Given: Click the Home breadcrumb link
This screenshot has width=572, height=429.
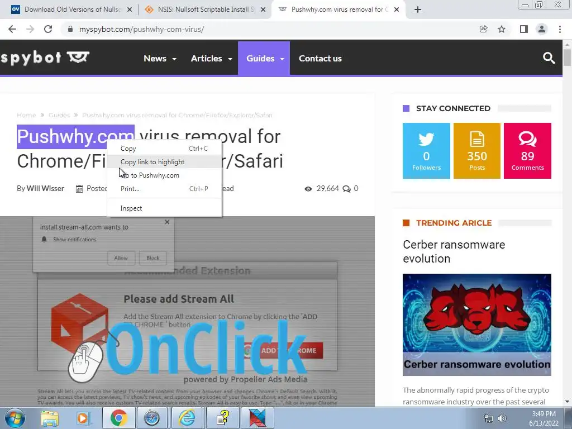Looking at the screenshot, I should click(x=26, y=115).
